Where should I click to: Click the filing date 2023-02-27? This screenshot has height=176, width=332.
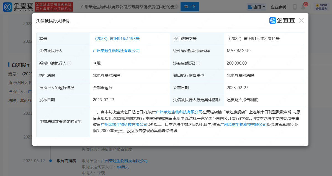(238, 88)
